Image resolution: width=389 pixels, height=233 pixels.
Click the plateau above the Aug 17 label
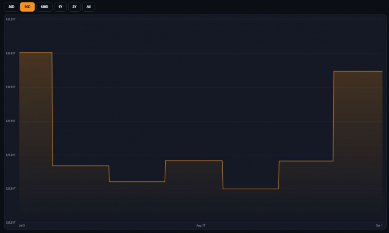(194, 161)
